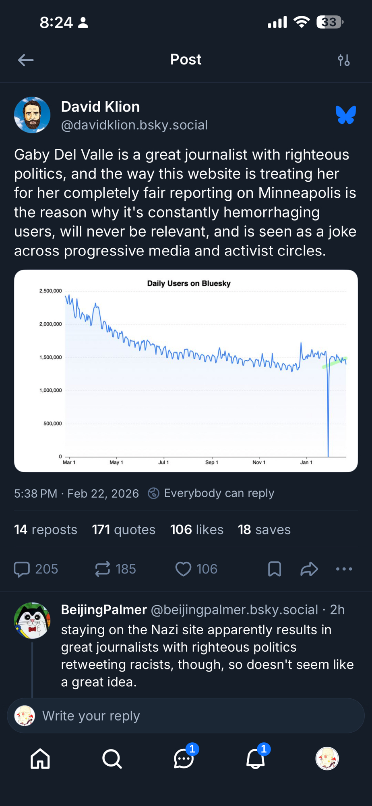Tap the blue Bluesky butterfly icon
The image size is (372, 806).
pos(346,115)
